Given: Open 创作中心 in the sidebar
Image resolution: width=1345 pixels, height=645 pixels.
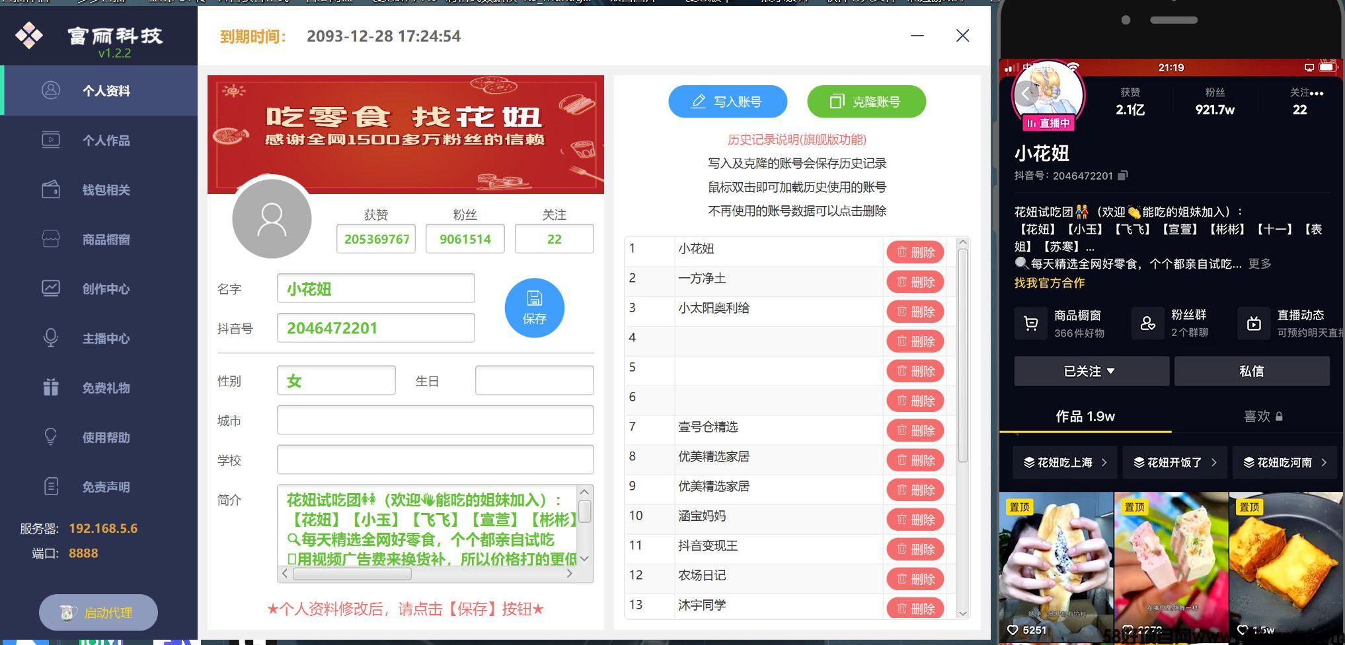Looking at the screenshot, I should [99, 289].
